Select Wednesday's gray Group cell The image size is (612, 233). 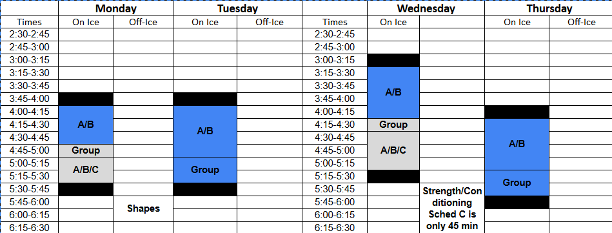[393, 125]
